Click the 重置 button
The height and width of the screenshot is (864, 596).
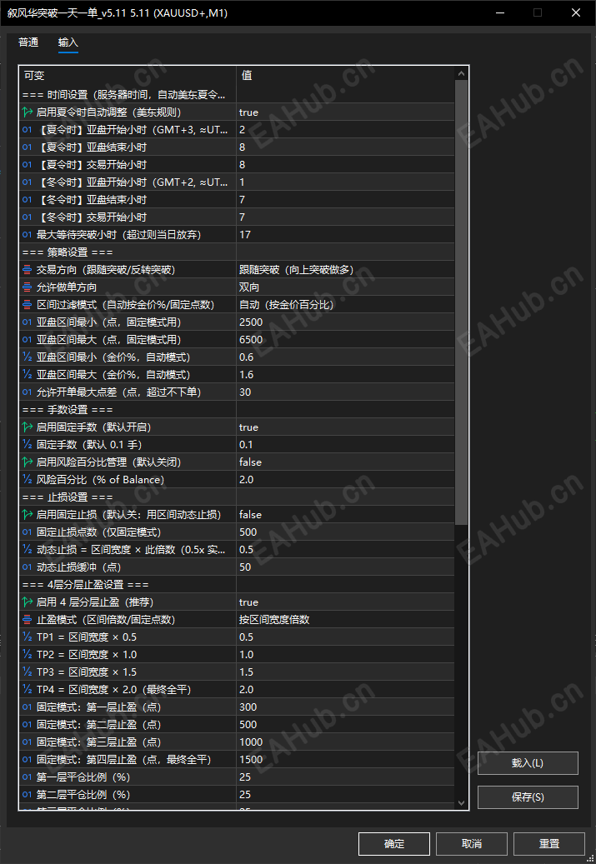click(549, 844)
